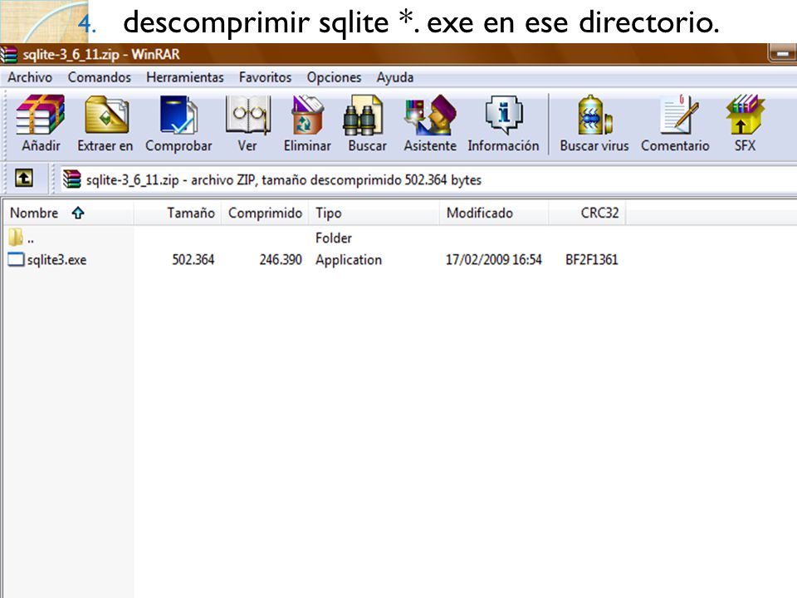
Task: Open the Favoritos menu
Action: pos(265,77)
